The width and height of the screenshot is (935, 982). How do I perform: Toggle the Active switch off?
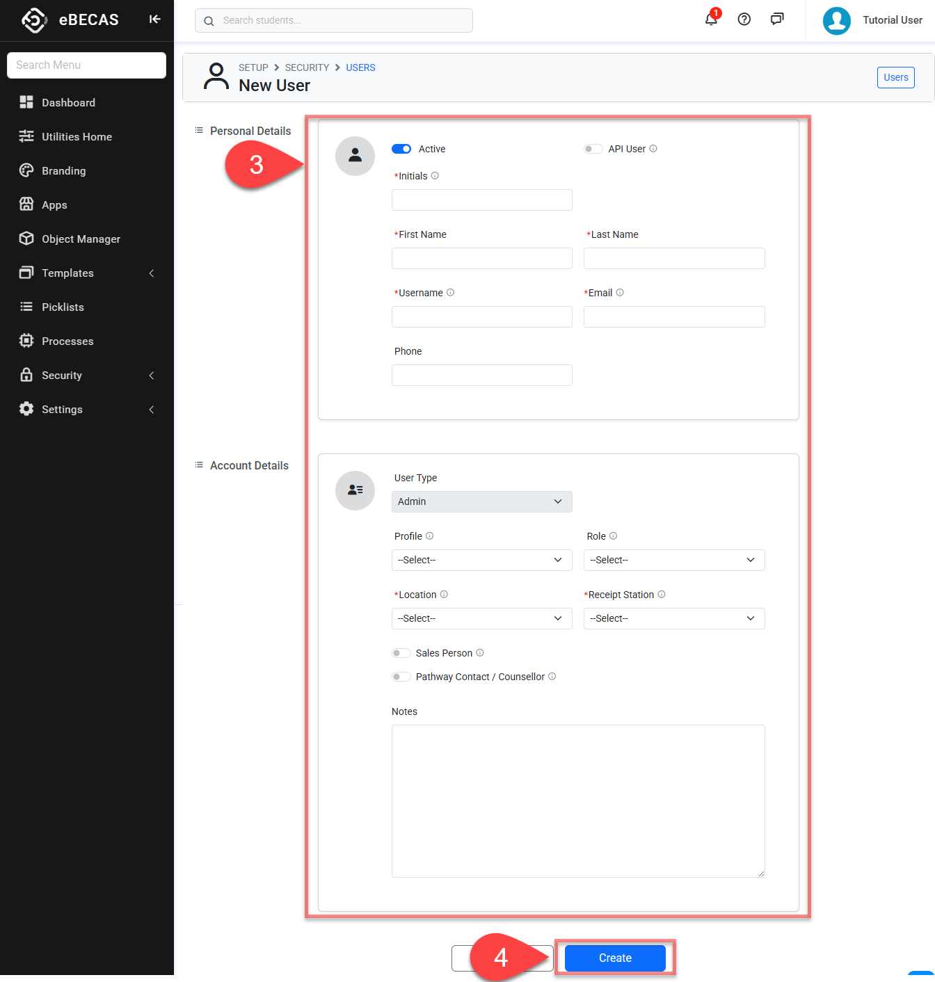click(x=401, y=149)
